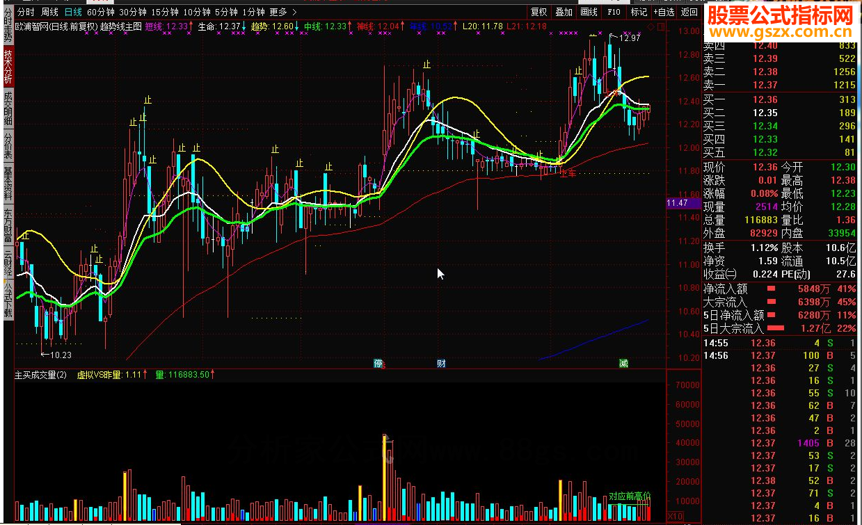Image resolution: width=862 pixels, height=525 pixels.
Task: Open the 基本资料 sidebar tab
Action: click(8, 184)
